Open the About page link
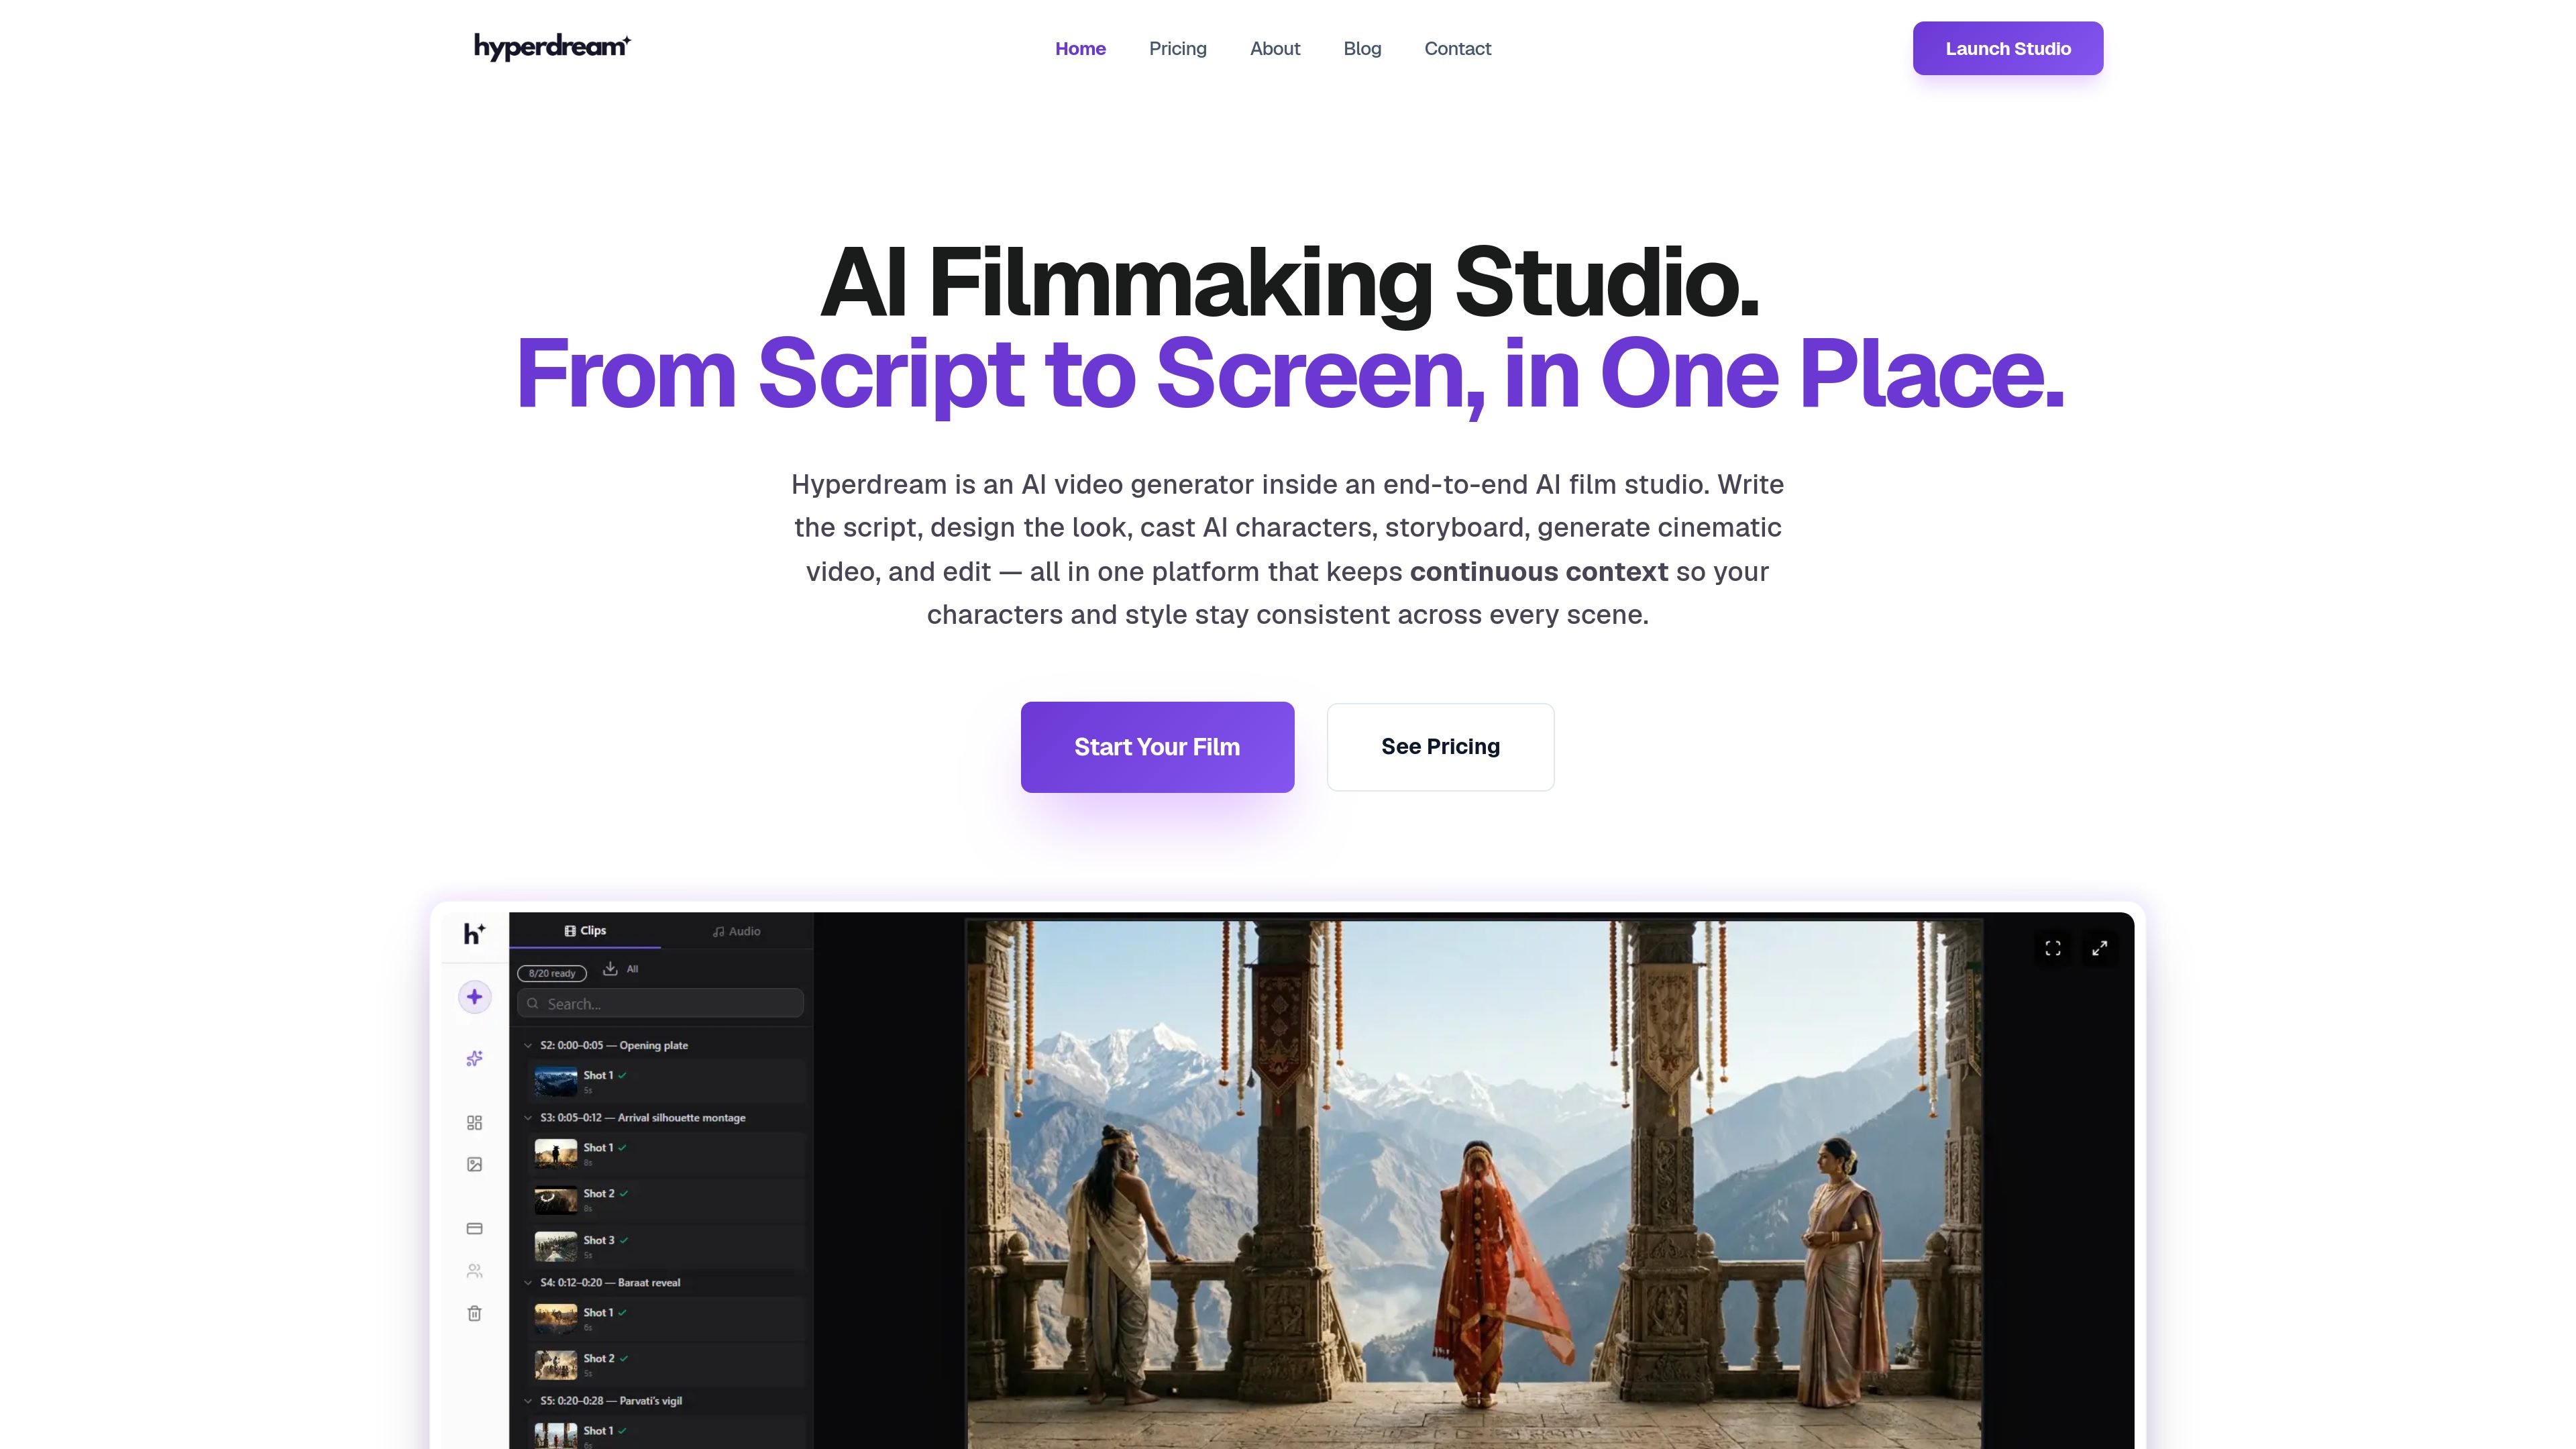Viewport: 2576px width, 1449px height. click(x=1275, y=48)
